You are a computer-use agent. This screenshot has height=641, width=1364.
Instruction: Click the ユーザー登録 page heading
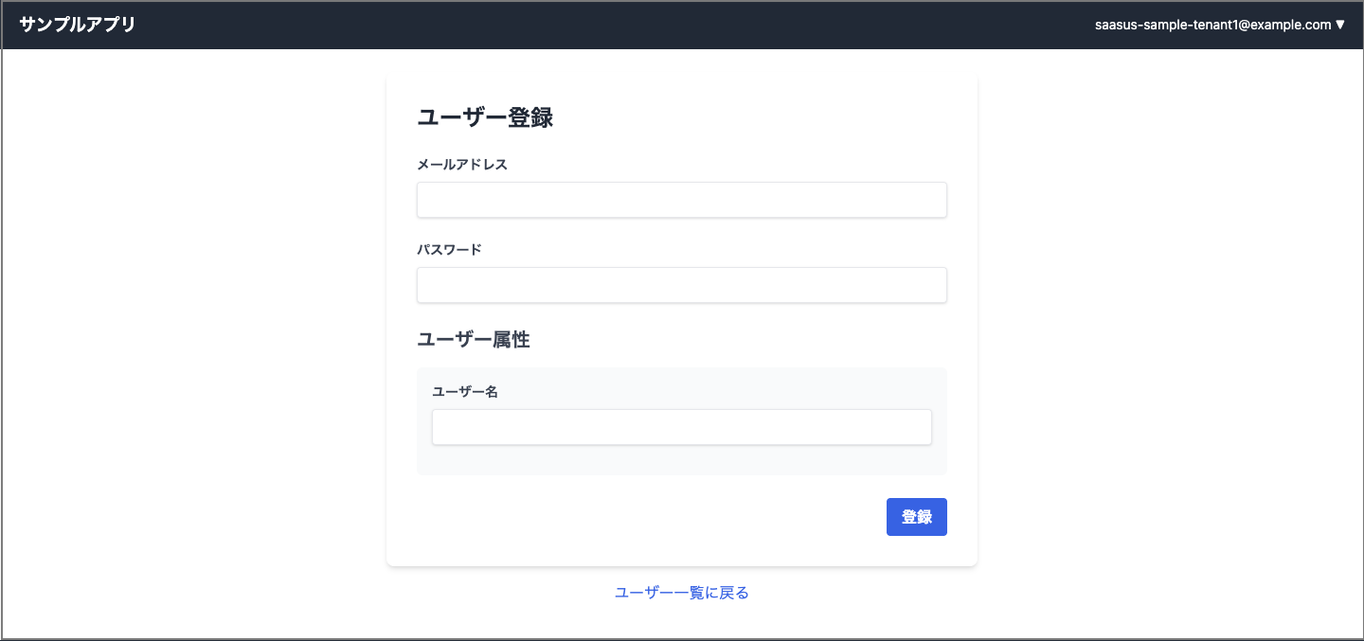485,117
